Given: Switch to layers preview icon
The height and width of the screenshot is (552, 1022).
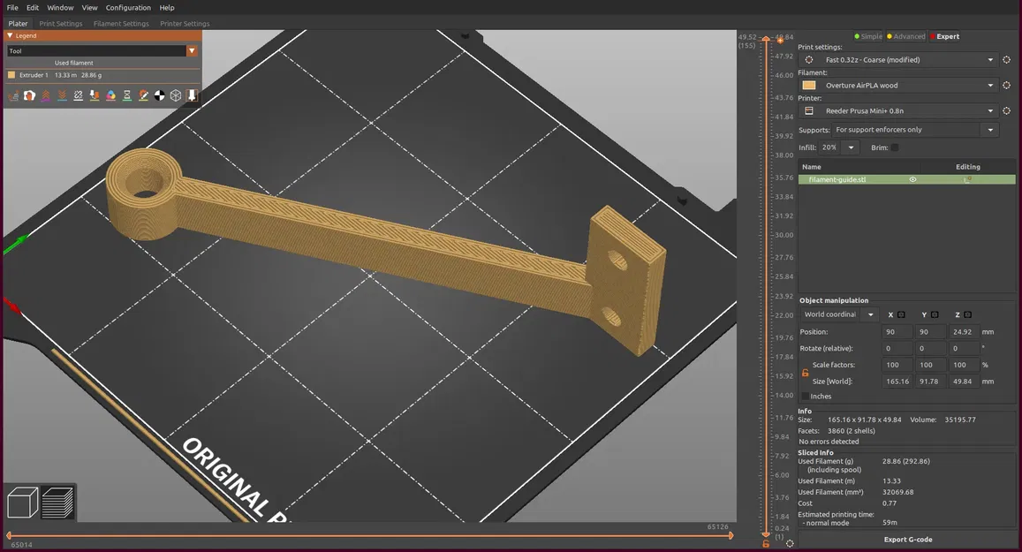Looking at the screenshot, I should (57, 503).
